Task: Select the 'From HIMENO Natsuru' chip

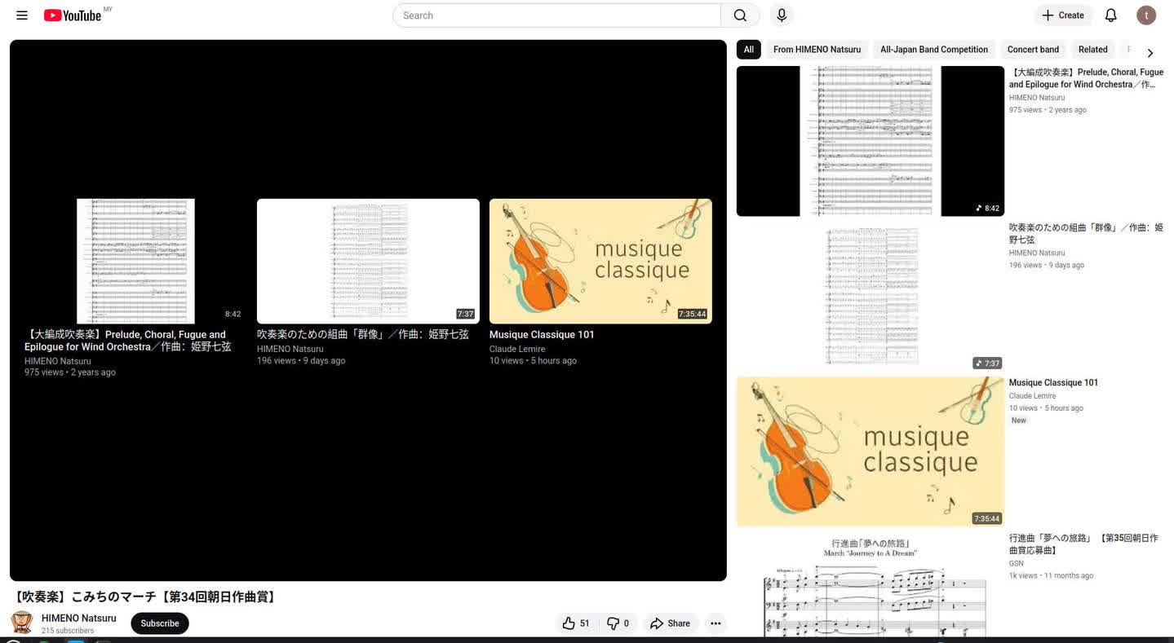Action: (817, 50)
